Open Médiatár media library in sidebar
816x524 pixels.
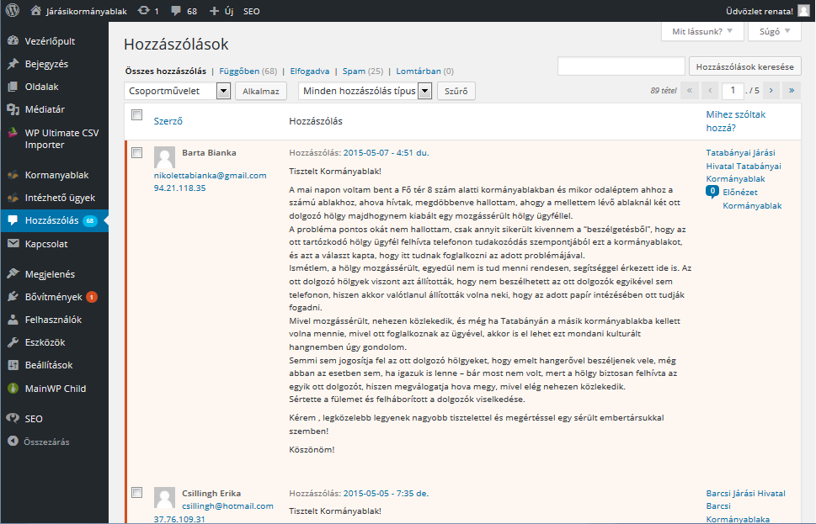click(45, 109)
